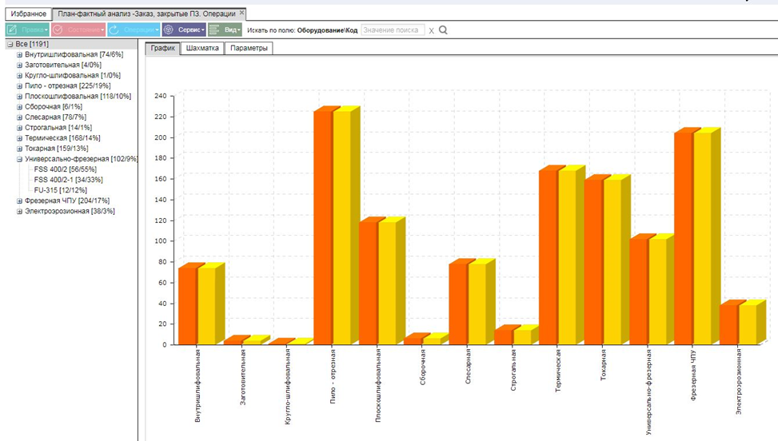
Task: Open the Правка edit toolbar button
Action: pos(27,30)
